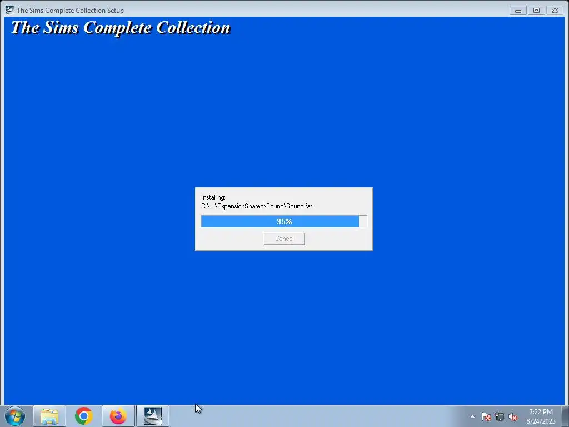Open the Windows Start menu
The height and width of the screenshot is (427, 569).
[15, 416]
